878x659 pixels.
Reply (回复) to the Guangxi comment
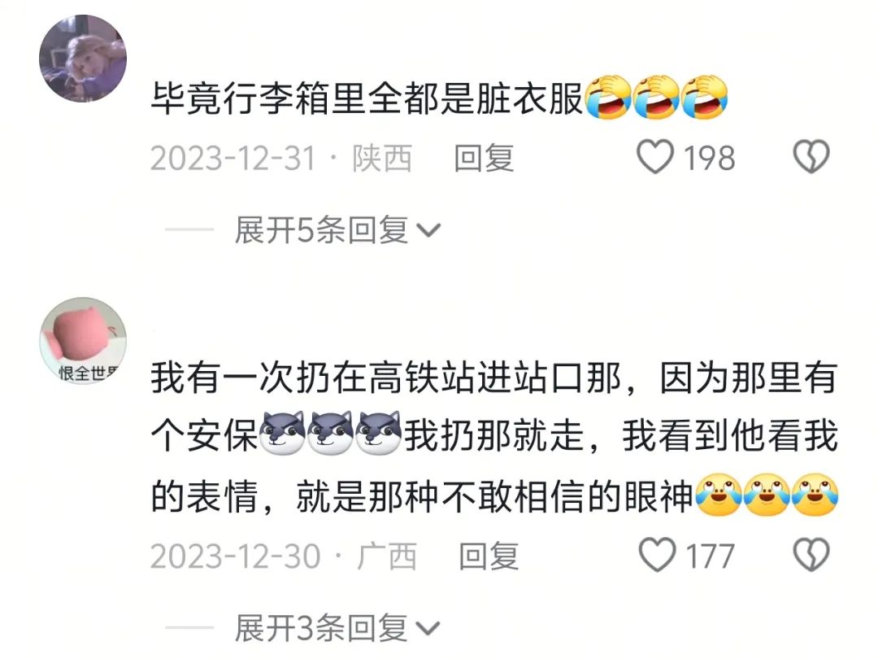[489, 556]
